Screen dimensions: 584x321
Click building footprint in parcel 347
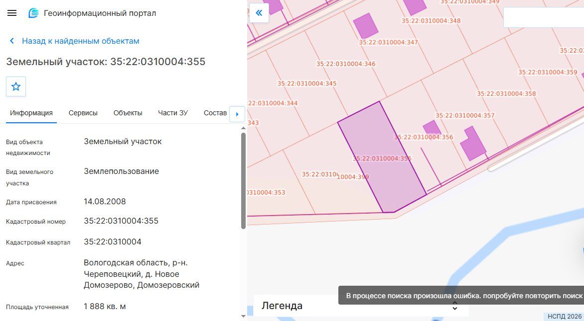366,26
